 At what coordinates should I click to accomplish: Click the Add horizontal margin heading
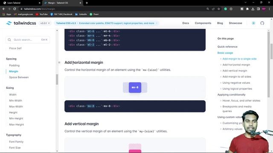[84, 62]
